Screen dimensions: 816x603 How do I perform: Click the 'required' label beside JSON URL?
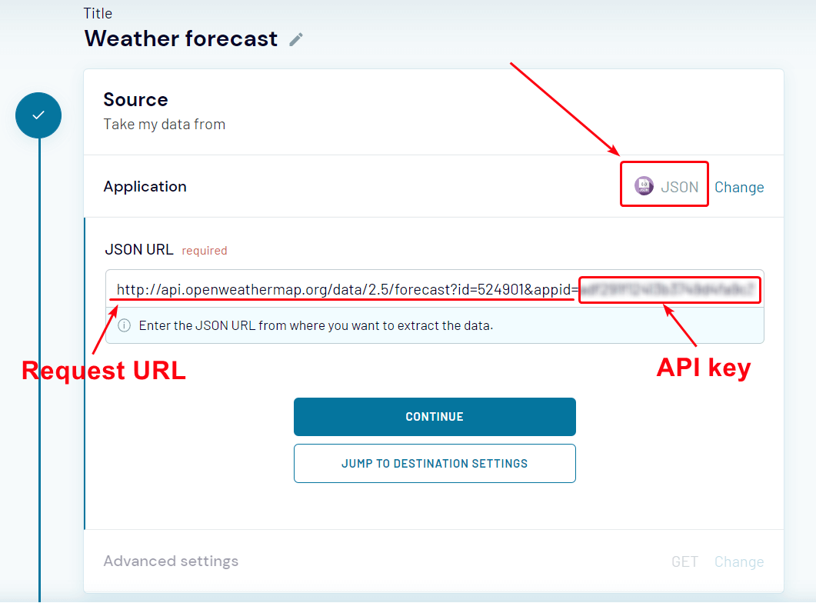point(205,251)
